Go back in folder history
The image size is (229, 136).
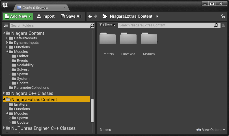tap(90, 16)
